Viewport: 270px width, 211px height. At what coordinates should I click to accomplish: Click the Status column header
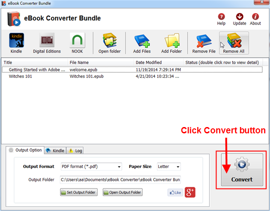pos(223,62)
